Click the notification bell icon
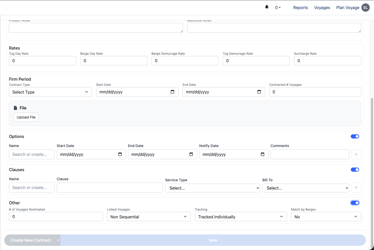The width and height of the screenshot is (374, 250). 267,7
